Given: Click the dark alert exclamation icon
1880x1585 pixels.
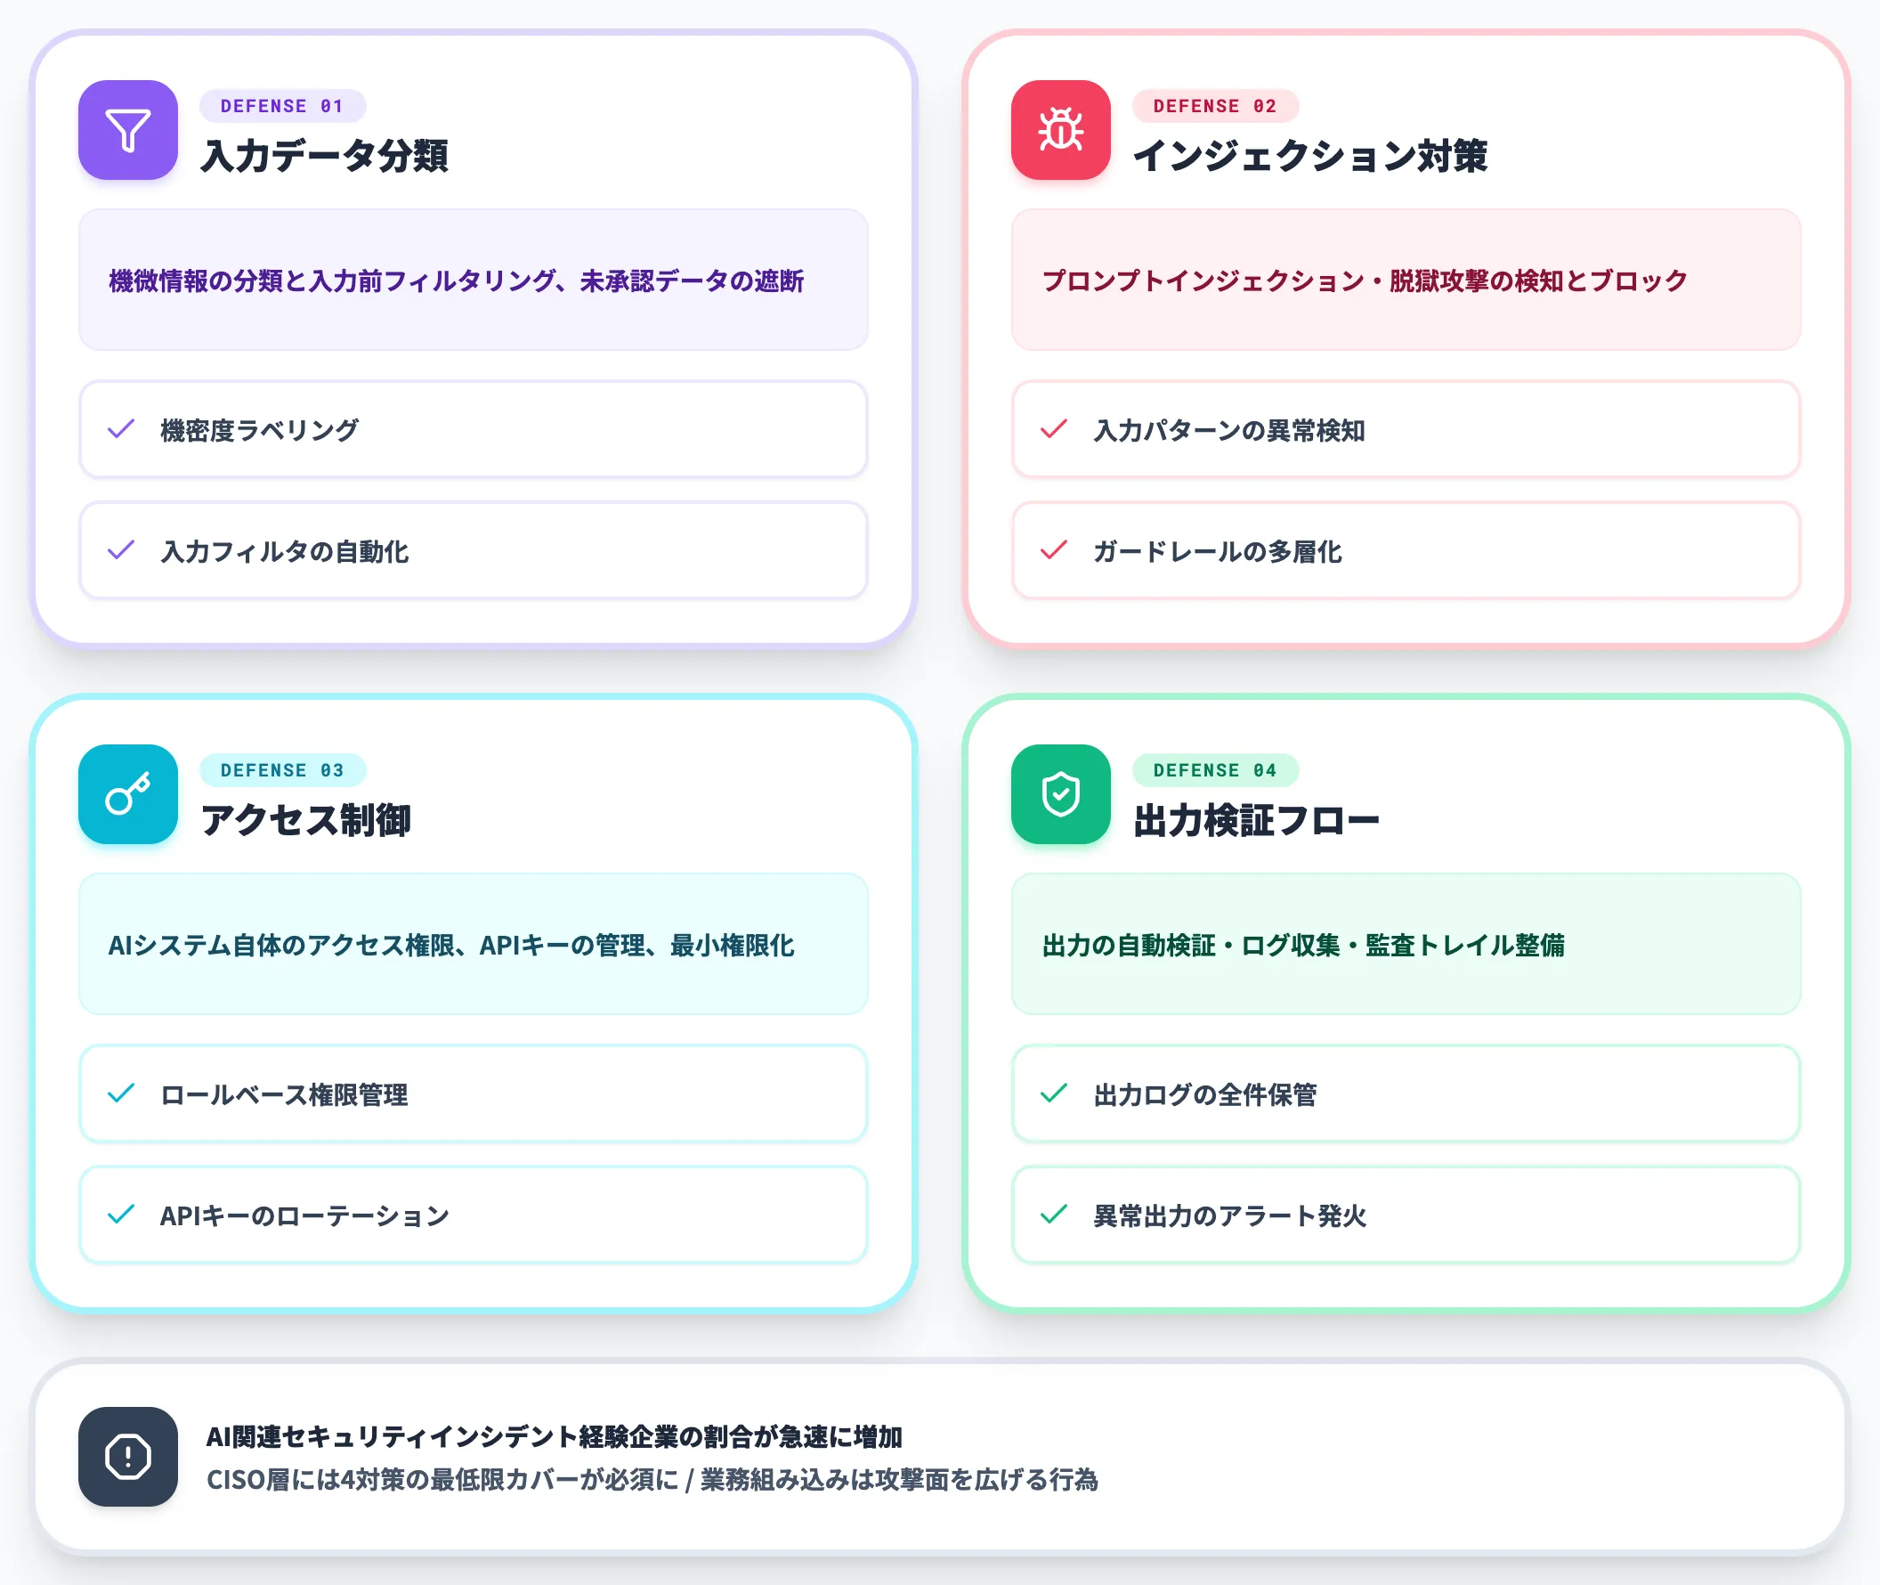Looking at the screenshot, I should pos(127,1457).
